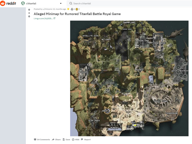Click the WATER TREATMENT label on the map

point(180,71)
